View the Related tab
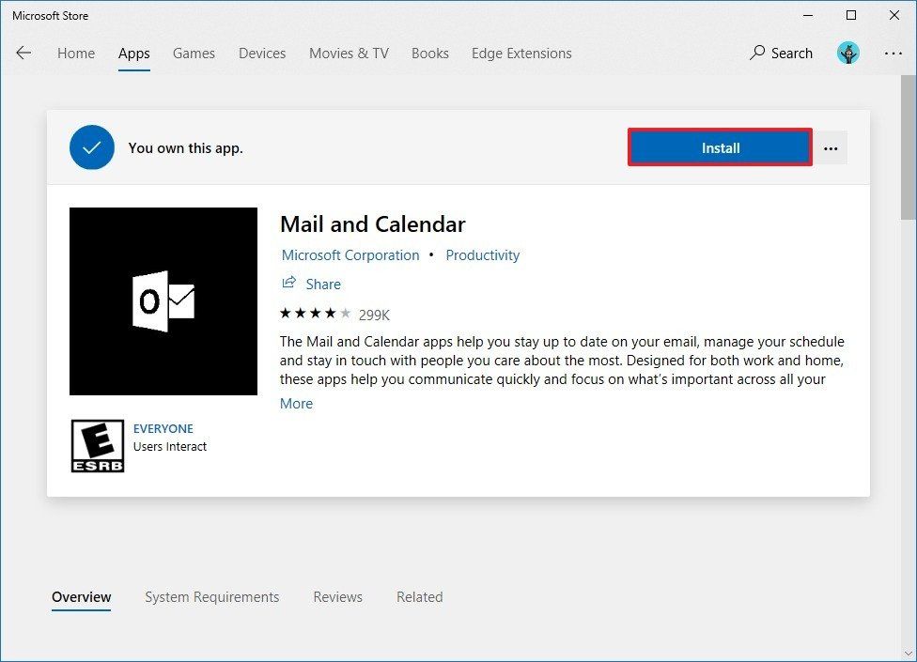Screen dimensions: 917x662 419,597
